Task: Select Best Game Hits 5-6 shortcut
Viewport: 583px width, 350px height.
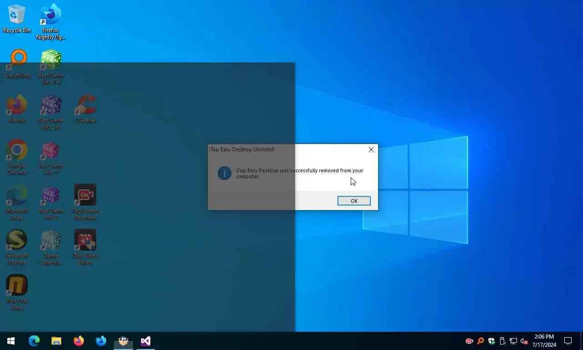Action: coord(51,112)
